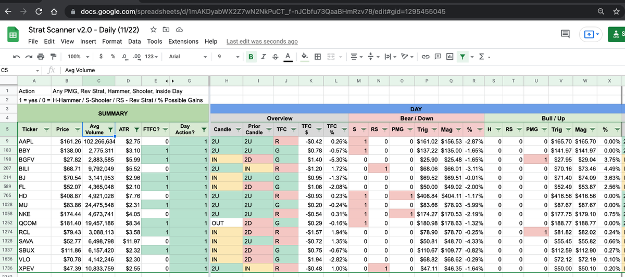Open text rotation dropdown

[408, 57]
